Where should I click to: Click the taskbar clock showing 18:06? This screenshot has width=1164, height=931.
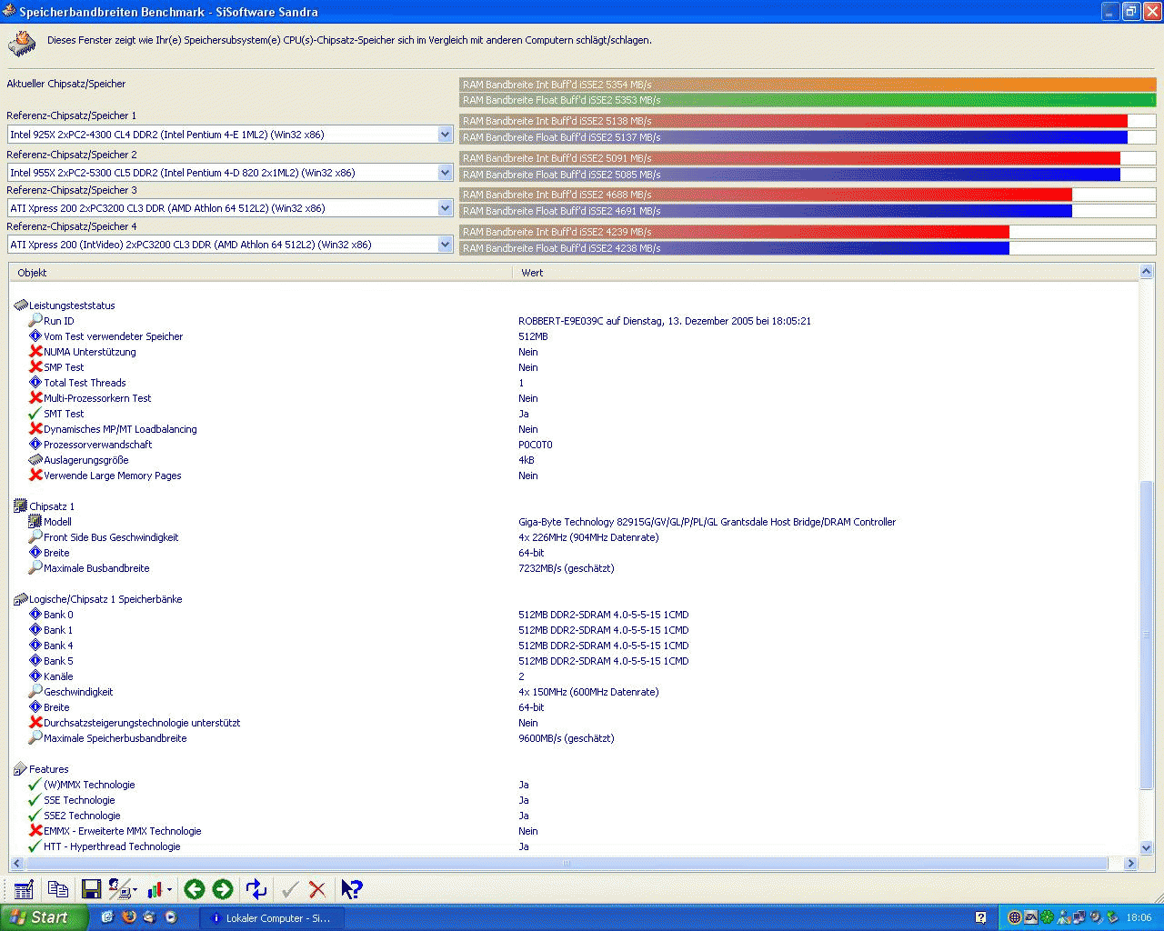click(x=1139, y=918)
